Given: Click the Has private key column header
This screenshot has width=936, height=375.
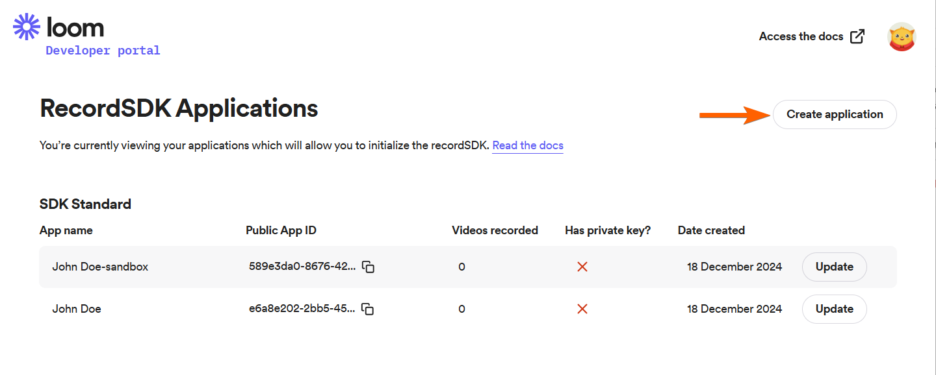Looking at the screenshot, I should tap(608, 230).
